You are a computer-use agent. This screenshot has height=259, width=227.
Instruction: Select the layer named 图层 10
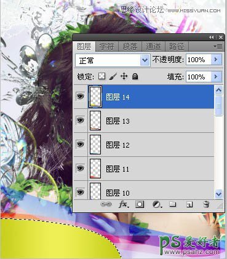117,193
